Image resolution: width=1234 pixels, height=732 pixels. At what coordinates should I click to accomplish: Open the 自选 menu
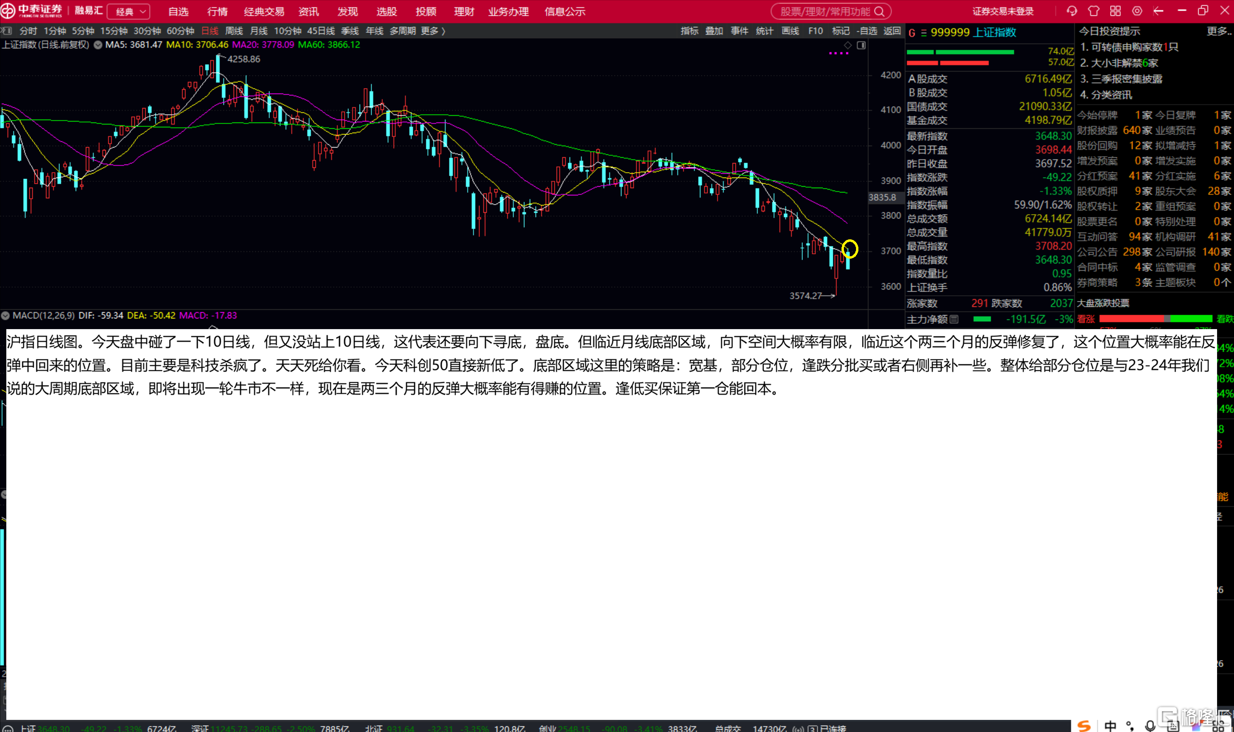[x=178, y=12]
